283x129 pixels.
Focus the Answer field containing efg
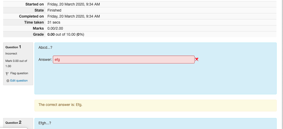pos(124,60)
